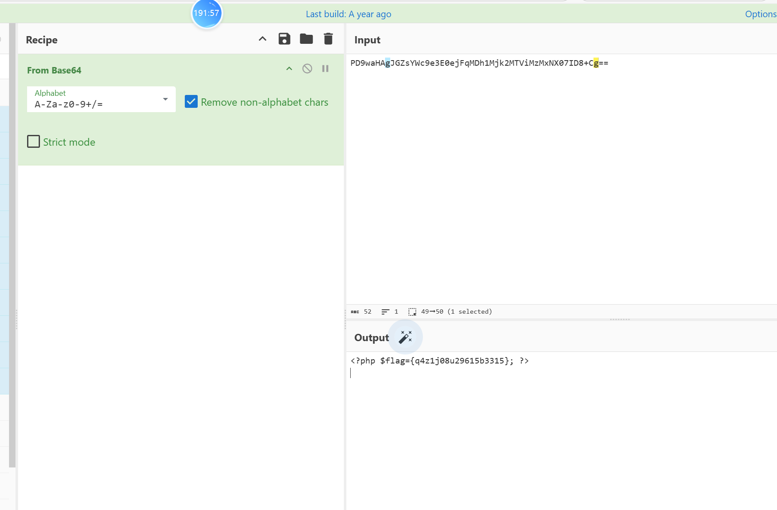This screenshot has height=510, width=777.
Task: Enable the Strict mode checkbox
Action: click(34, 142)
